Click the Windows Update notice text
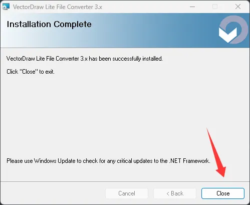 [x=108, y=161]
